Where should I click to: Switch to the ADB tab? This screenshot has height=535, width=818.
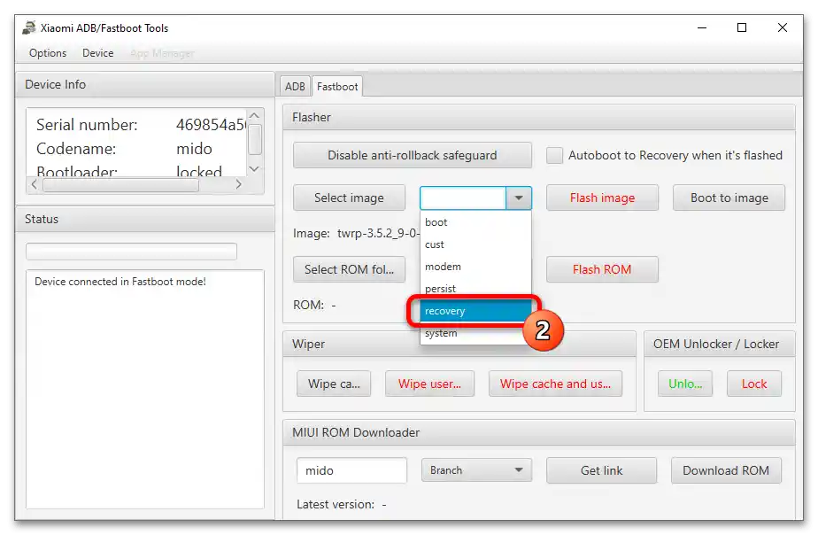295,87
